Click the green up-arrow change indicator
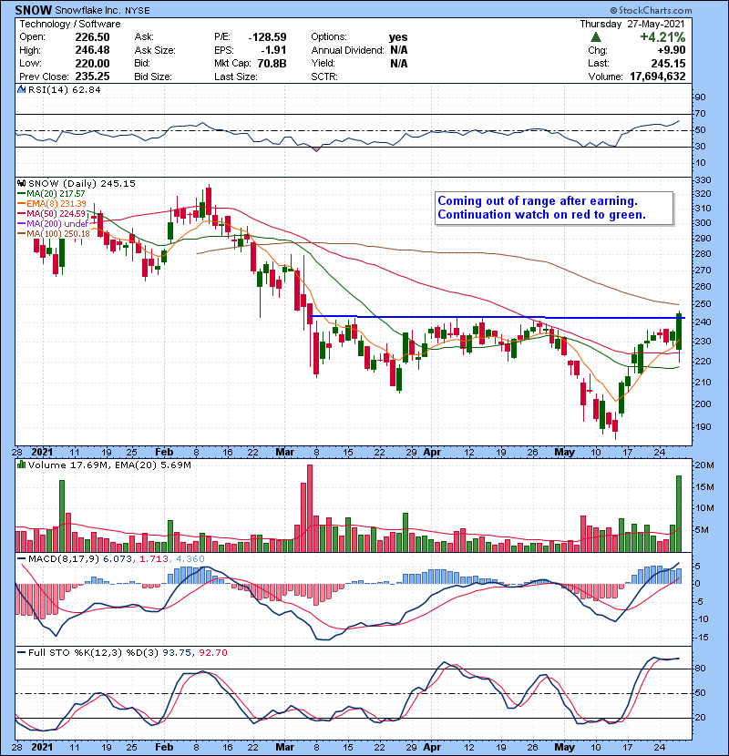This screenshot has width=729, height=756. pos(596,37)
